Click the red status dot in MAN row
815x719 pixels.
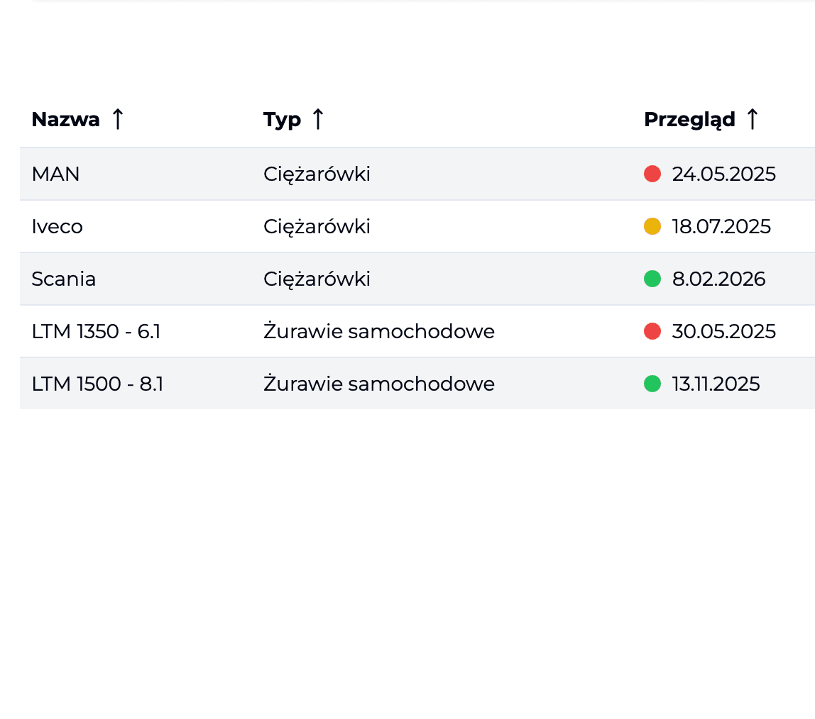652,173
